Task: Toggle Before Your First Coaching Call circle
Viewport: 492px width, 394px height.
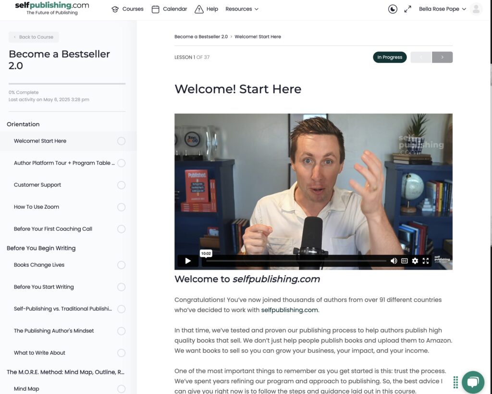Action: tap(122, 229)
